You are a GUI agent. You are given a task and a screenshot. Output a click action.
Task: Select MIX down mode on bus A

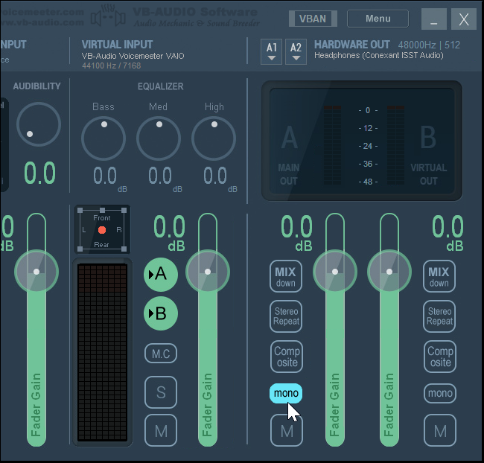click(x=285, y=276)
